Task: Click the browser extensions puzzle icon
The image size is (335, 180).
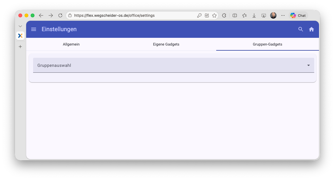Action: [224, 15]
